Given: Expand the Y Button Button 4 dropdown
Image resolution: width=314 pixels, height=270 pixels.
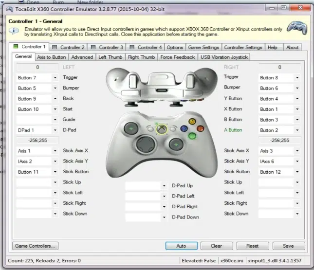Looking at the screenshot, I should tap(297, 99).
